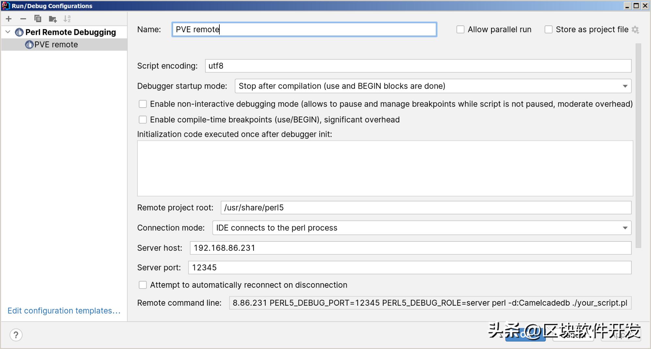Click the Perl icon beside PVE remote

pyautogui.click(x=29, y=45)
